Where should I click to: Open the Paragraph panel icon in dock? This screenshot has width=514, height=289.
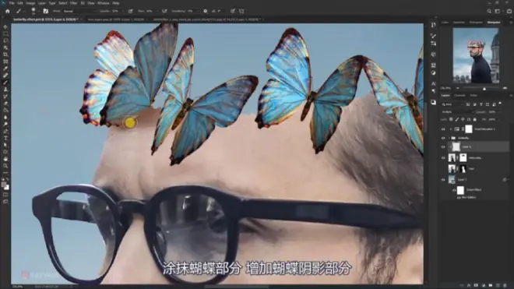pos(433,91)
